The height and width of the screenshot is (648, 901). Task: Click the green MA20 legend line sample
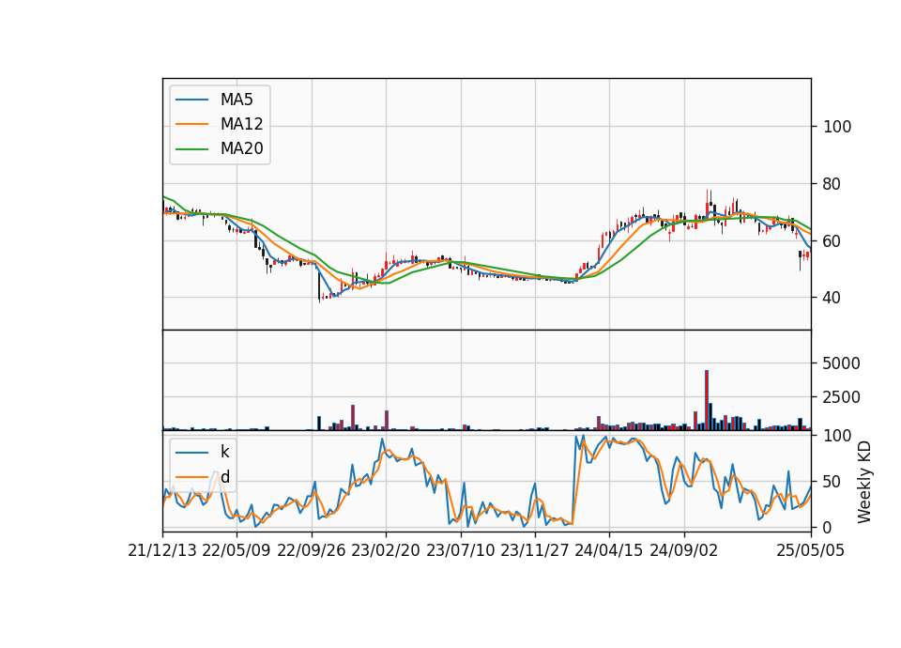[191, 149]
